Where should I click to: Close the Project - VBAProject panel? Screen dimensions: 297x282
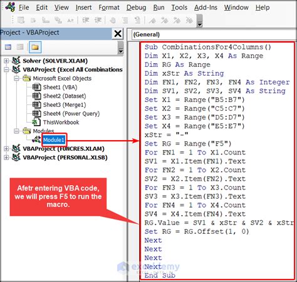pos(118,34)
